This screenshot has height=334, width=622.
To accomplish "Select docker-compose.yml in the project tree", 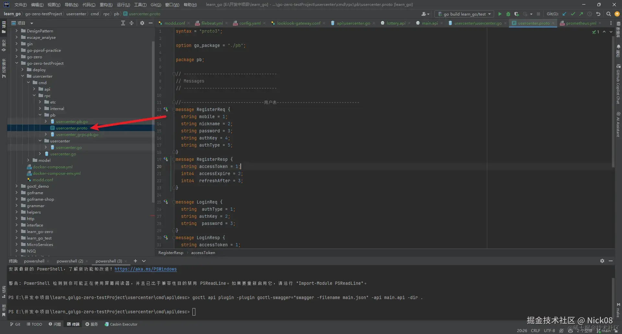I will [x=52, y=167].
